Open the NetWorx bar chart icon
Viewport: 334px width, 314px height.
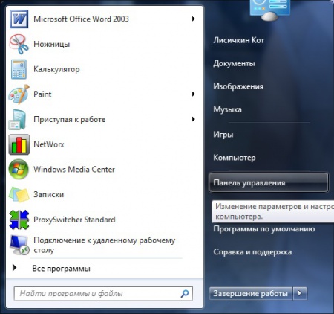19,144
